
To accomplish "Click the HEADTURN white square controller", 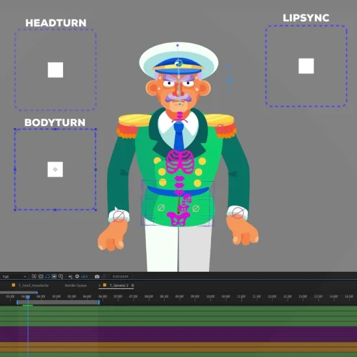I will click(55, 70).
